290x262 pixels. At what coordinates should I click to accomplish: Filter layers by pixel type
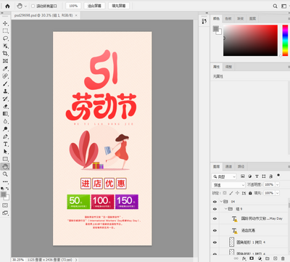click(x=243, y=176)
